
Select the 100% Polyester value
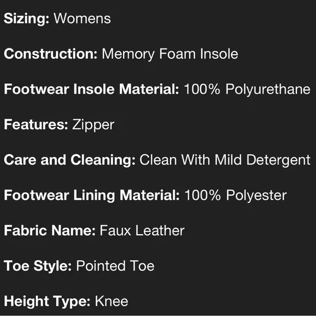click(x=235, y=196)
